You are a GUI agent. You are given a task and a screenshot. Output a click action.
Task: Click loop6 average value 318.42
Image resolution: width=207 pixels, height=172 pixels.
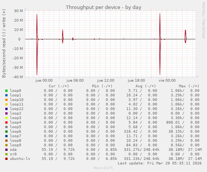click(131, 132)
